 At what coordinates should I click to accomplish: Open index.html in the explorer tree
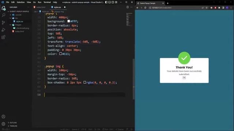pos(19,31)
